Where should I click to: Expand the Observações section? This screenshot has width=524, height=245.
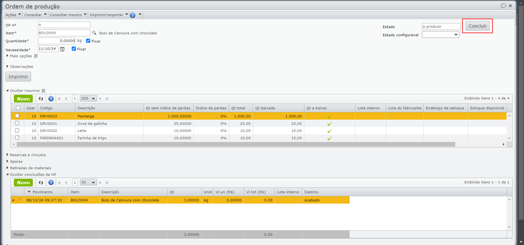[20, 66]
